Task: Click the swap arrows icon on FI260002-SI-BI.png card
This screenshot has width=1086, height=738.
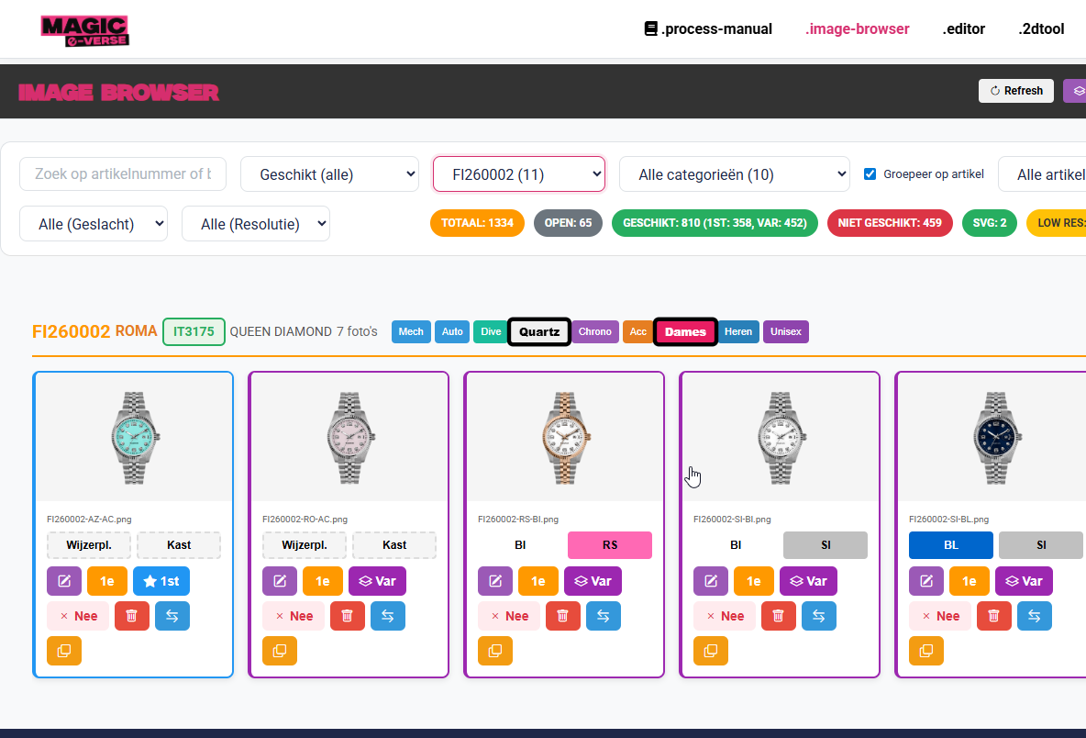Action: (818, 615)
